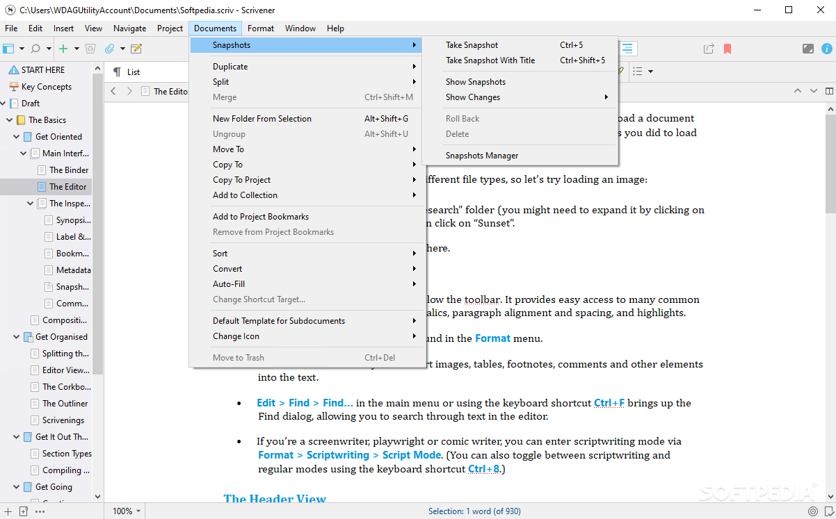Click the red Bookmarks ribbon icon
This screenshot has height=519, width=836.
[728, 49]
